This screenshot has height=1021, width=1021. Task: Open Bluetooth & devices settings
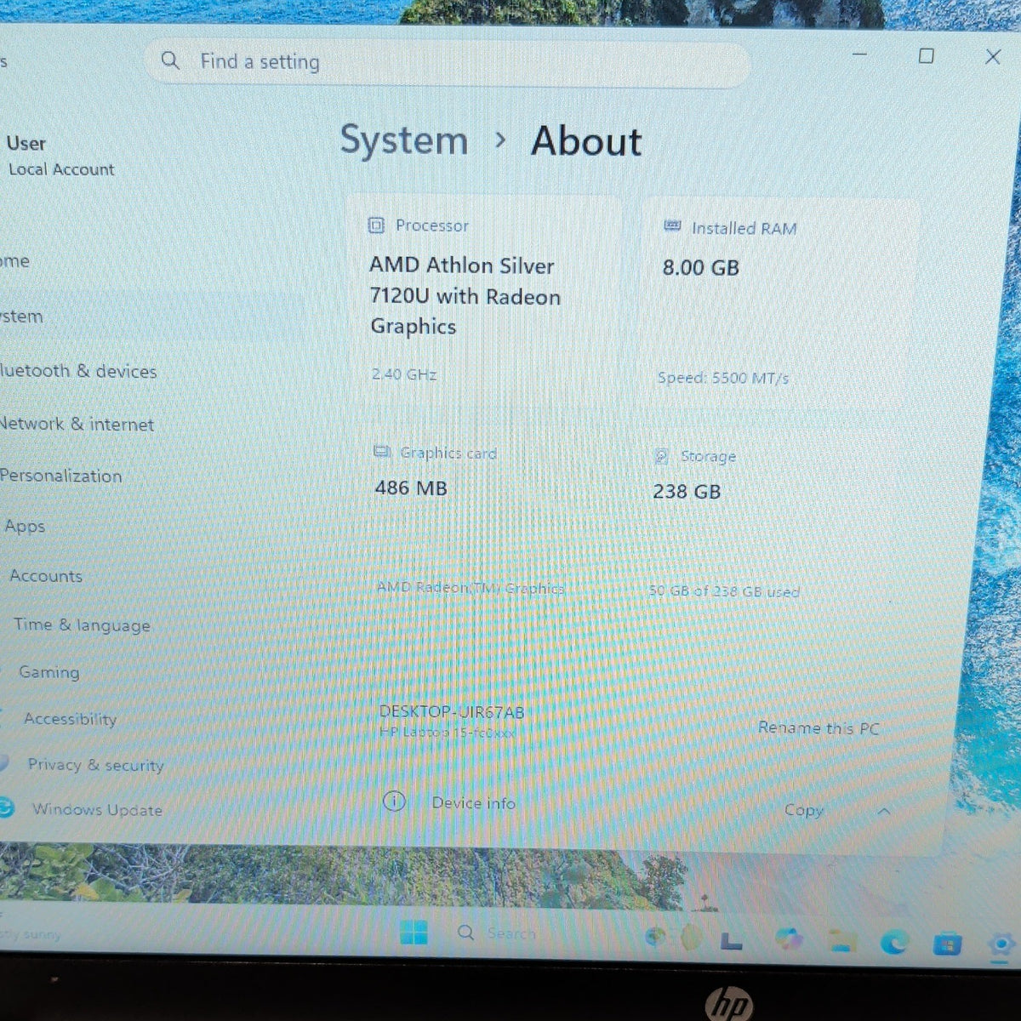78,371
